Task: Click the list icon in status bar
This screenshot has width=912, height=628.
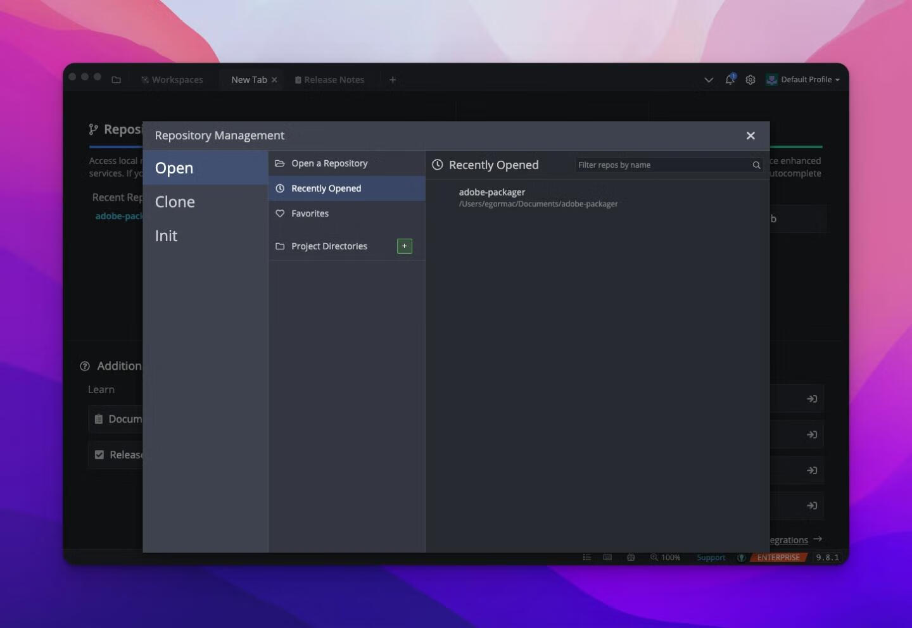Action: tap(586, 558)
